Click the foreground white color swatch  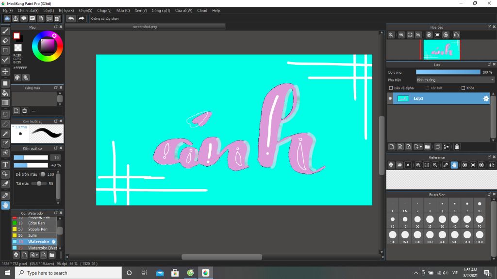point(17,36)
